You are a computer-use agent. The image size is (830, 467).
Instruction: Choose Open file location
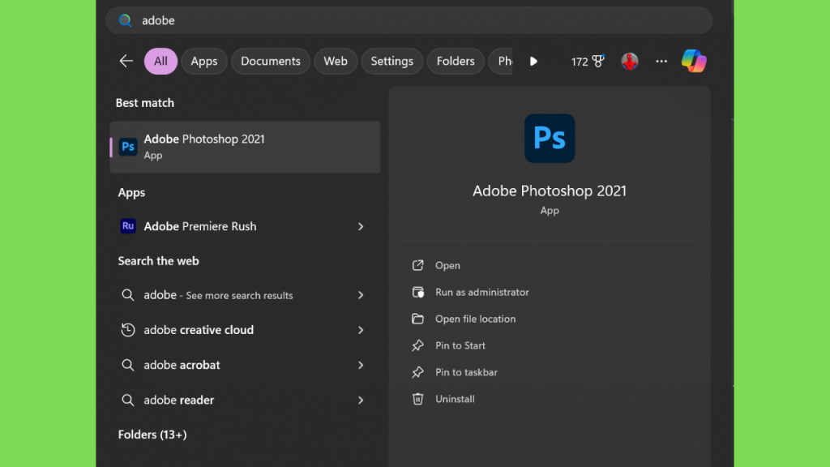tap(475, 319)
